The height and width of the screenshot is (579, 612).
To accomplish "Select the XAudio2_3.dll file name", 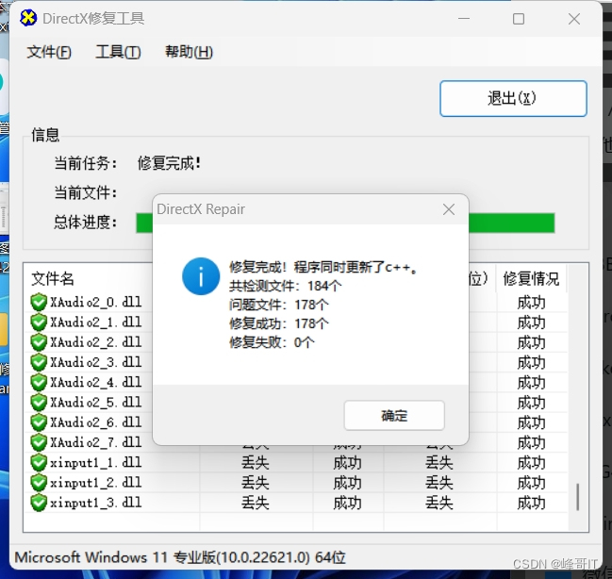I will [95, 362].
